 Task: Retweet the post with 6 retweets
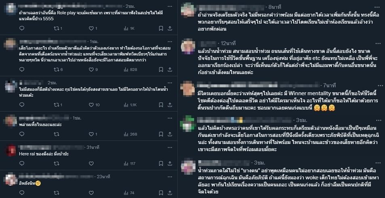[x=59, y=70]
